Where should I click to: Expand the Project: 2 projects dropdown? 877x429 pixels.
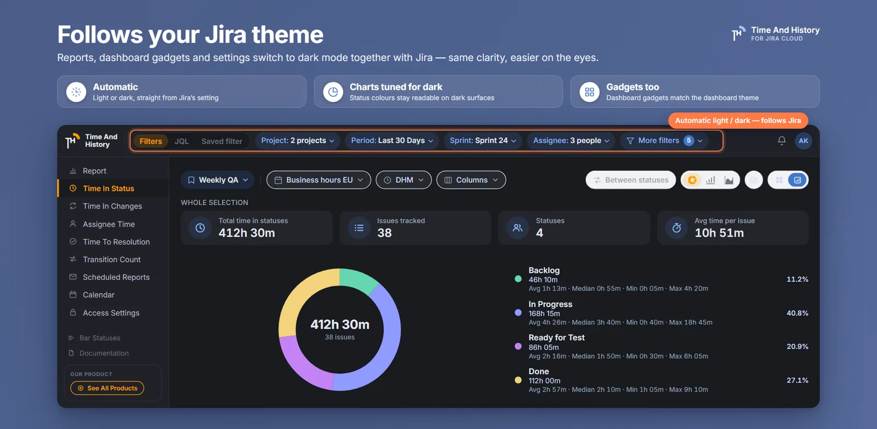[x=298, y=141]
